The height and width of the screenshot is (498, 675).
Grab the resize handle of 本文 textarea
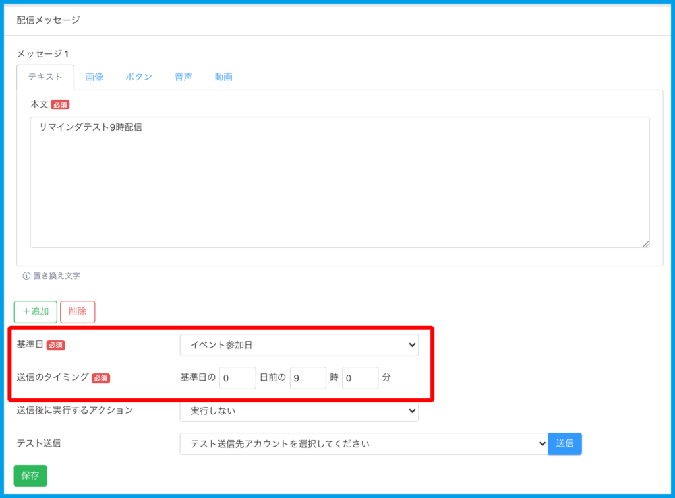click(x=645, y=243)
